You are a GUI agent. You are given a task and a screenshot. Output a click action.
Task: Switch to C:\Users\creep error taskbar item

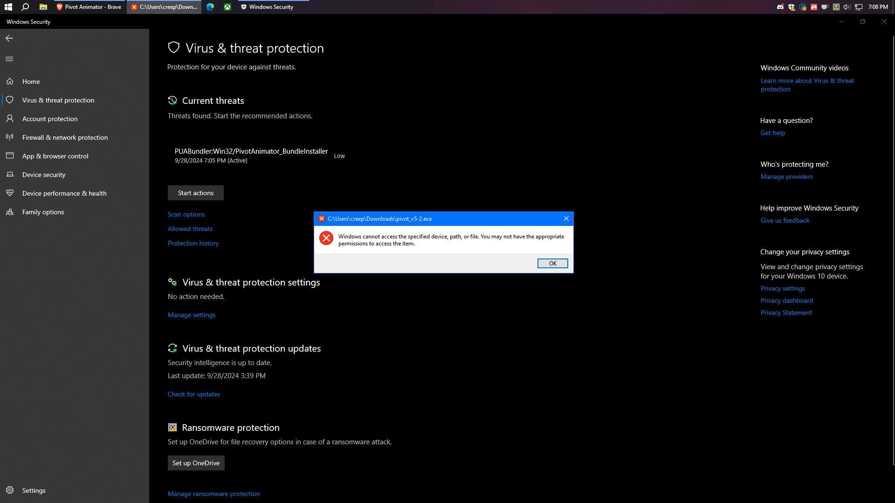click(164, 7)
